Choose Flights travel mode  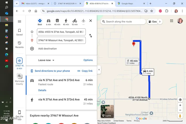click(x=83, y=22)
